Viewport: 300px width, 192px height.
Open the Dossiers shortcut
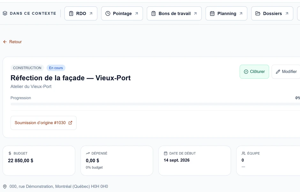coord(272,13)
